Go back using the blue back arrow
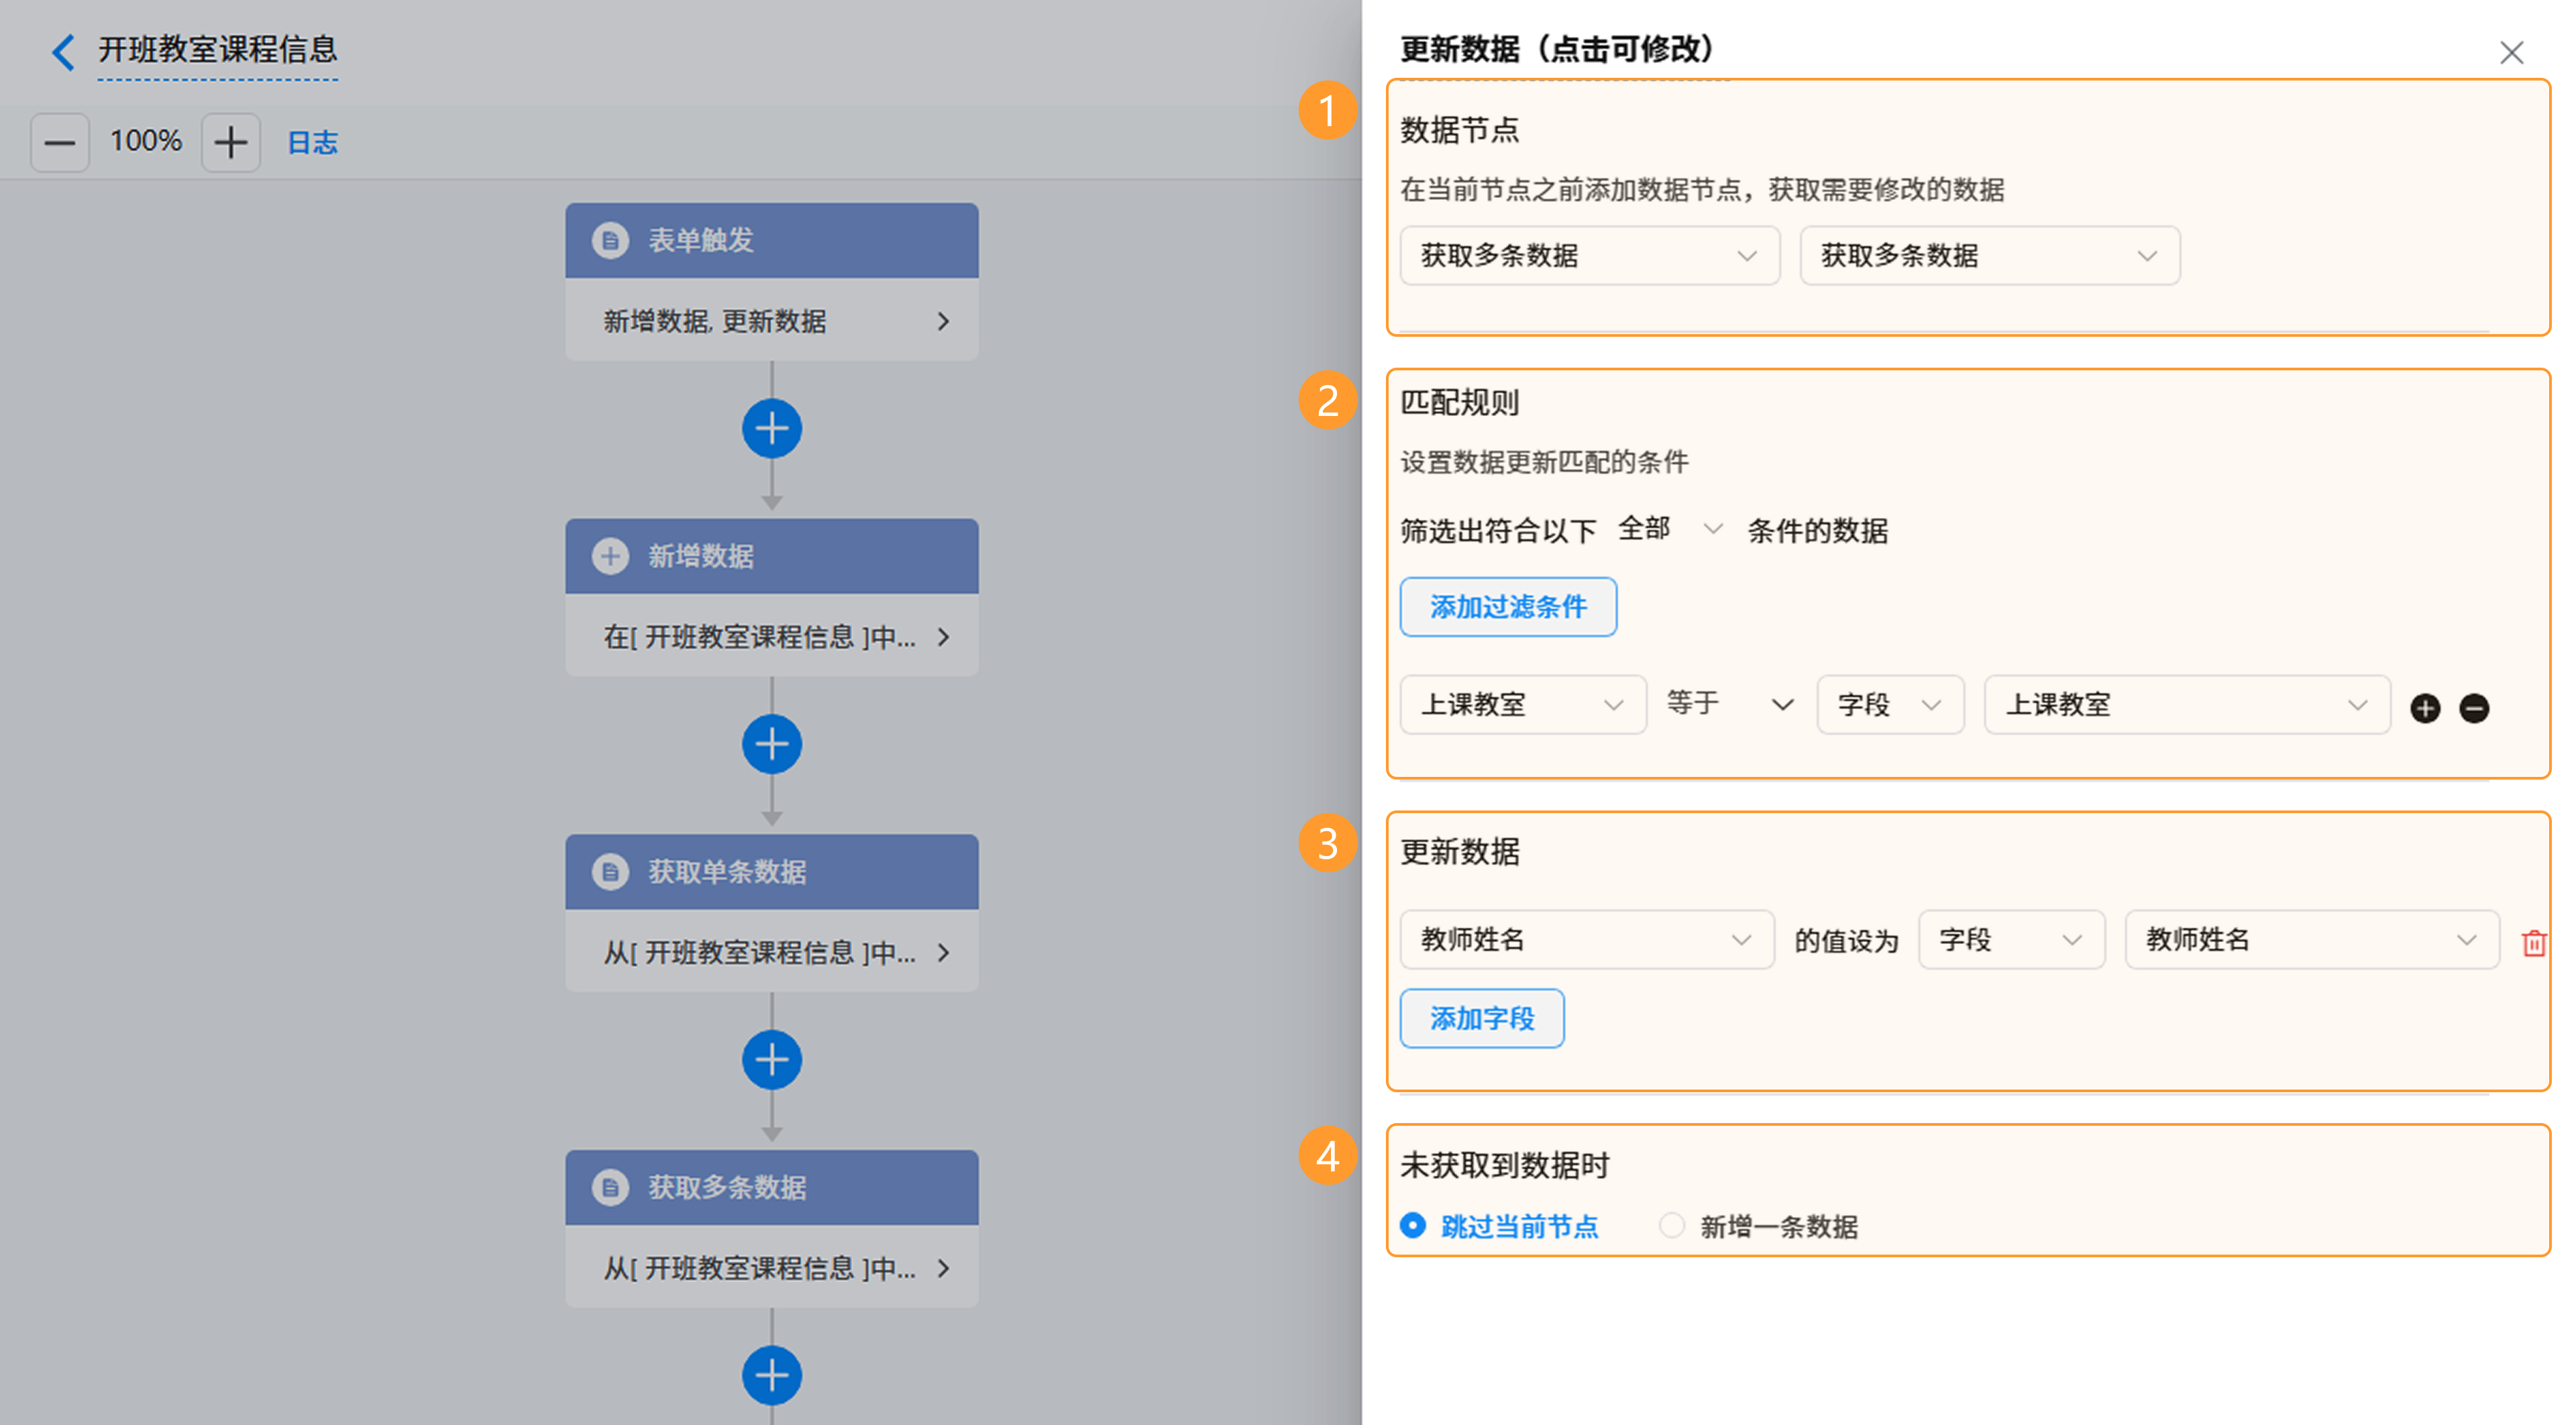The image size is (2576, 1425). [63, 52]
